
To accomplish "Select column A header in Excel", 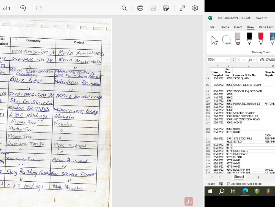I will coord(218,66).
